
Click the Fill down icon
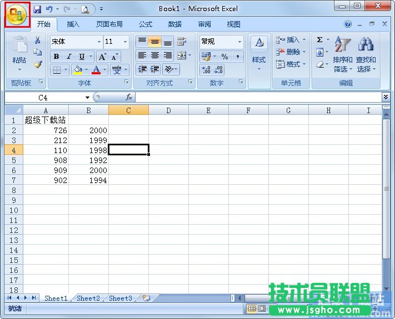click(319, 52)
